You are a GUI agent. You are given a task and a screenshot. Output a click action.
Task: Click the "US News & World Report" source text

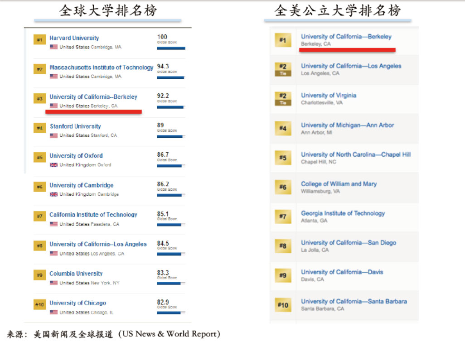pos(170,334)
